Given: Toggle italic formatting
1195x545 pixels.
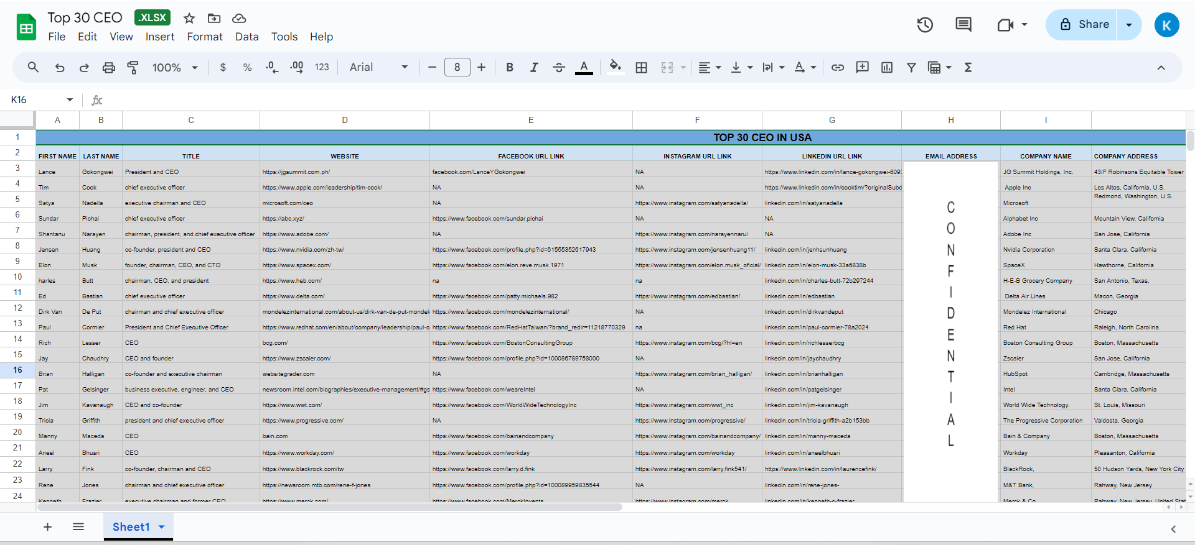Looking at the screenshot, I should pos(534,67).
